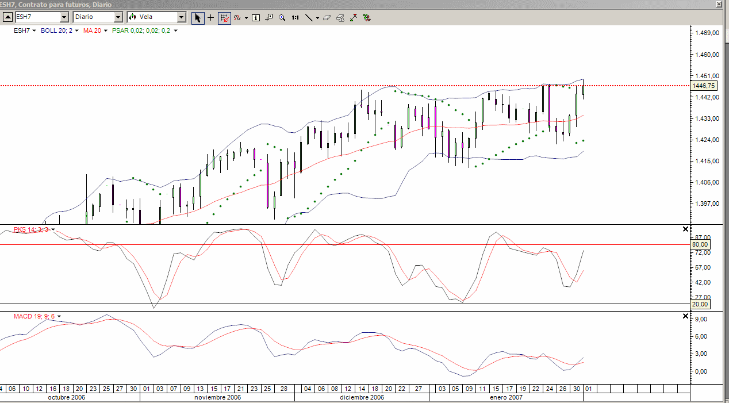Choose the eraser tool
The width and height of the screenshot is (729, 403).
click(327, 18)
